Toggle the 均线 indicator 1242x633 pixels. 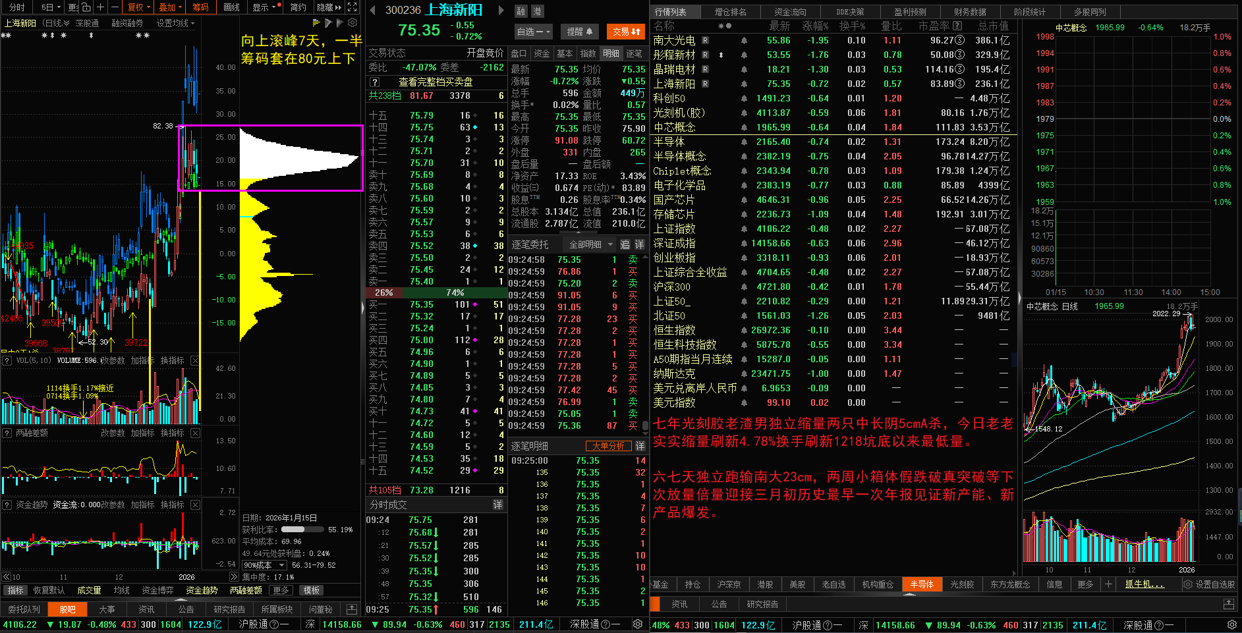121,590
